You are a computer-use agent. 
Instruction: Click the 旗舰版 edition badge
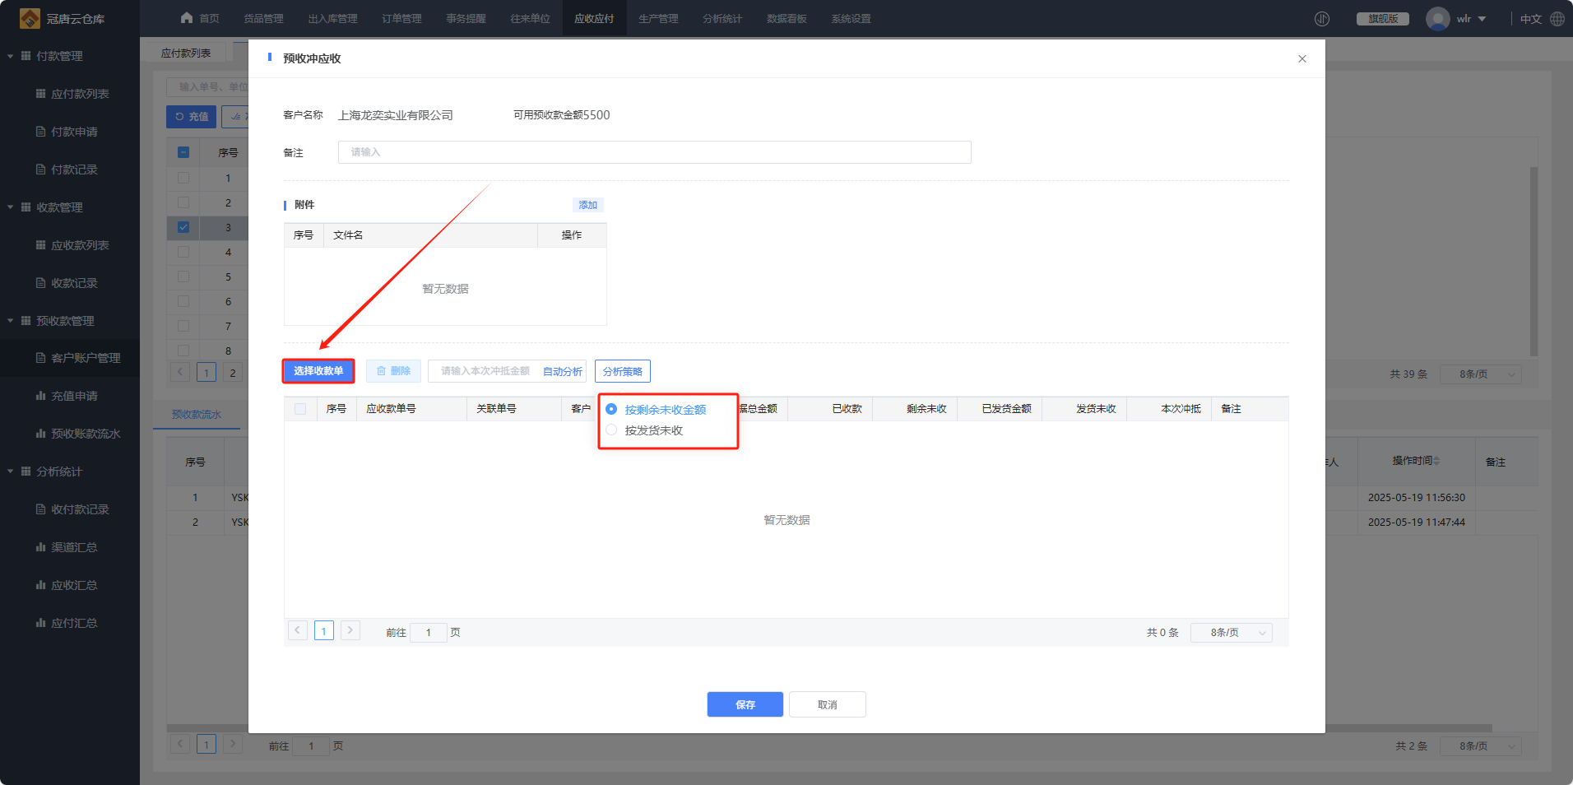1383,18
